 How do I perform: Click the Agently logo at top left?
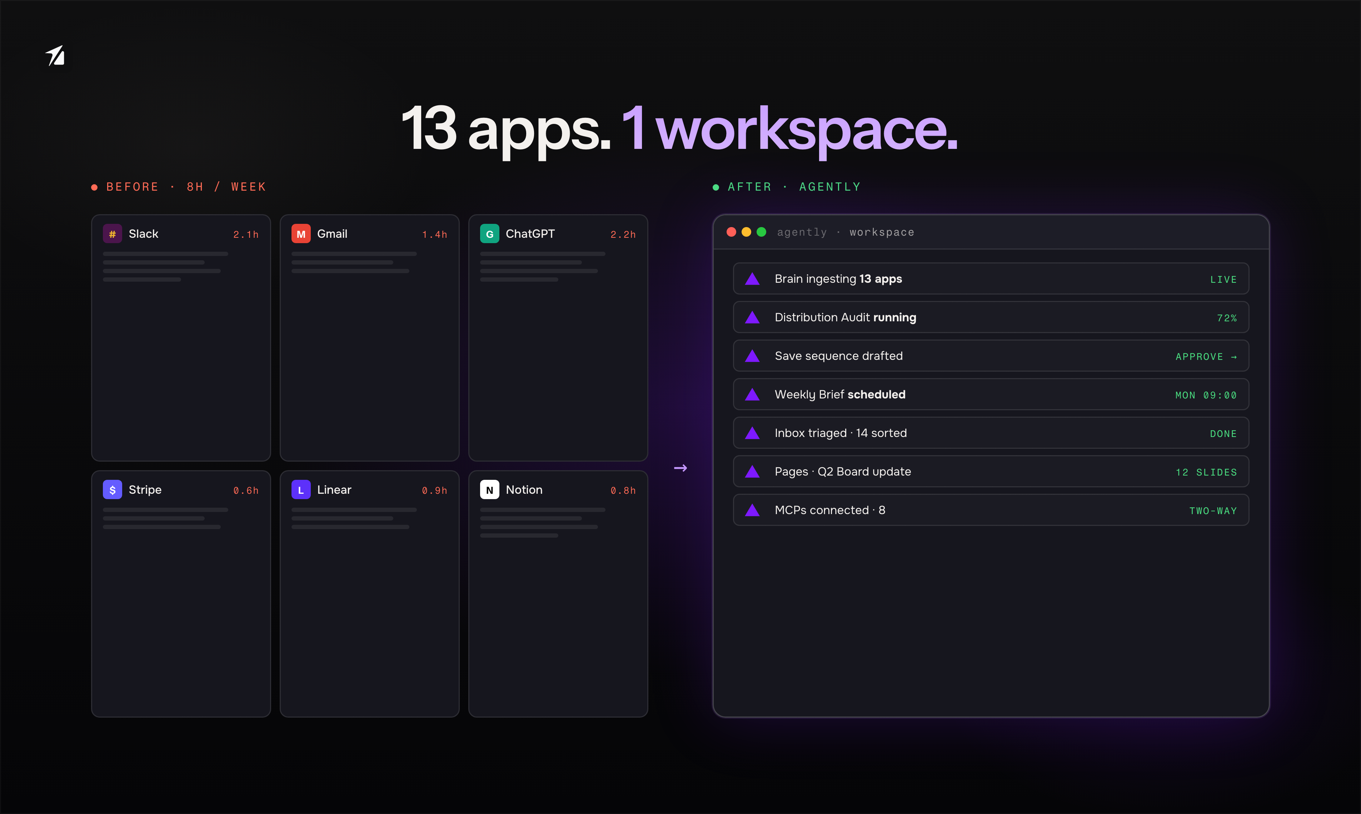point(55,55)
